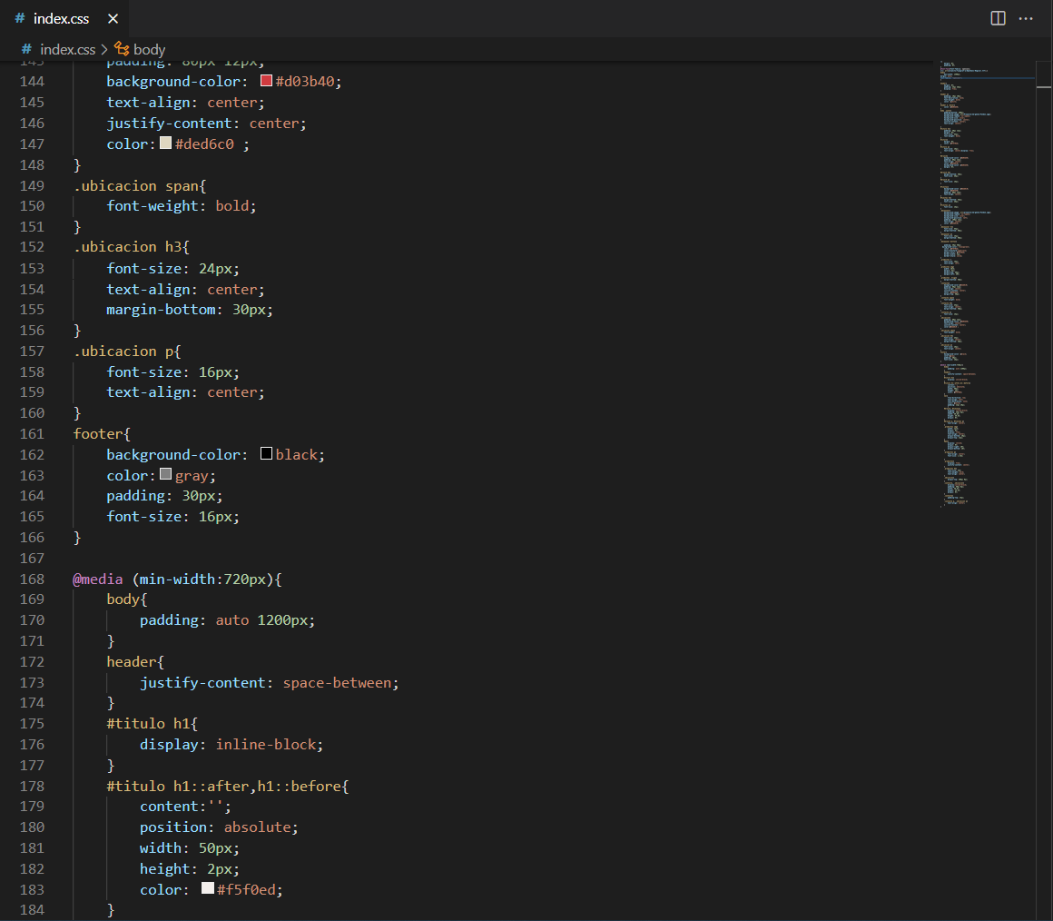
Task: Click line number 168
Action: [32, 579]
